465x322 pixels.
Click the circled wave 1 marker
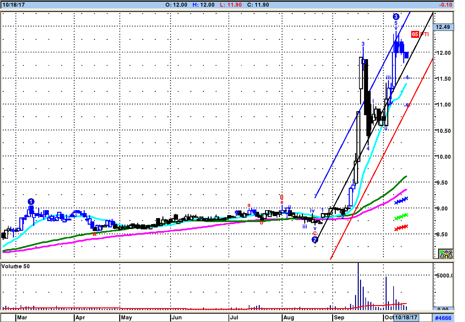(x=31, y=201)
